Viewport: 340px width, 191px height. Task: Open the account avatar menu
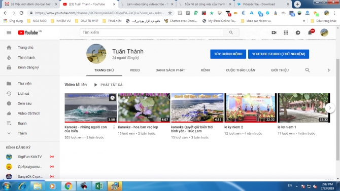324,32
